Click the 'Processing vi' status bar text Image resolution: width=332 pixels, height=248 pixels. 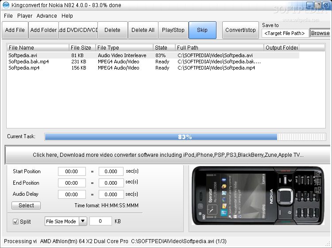tap(20, 241)
